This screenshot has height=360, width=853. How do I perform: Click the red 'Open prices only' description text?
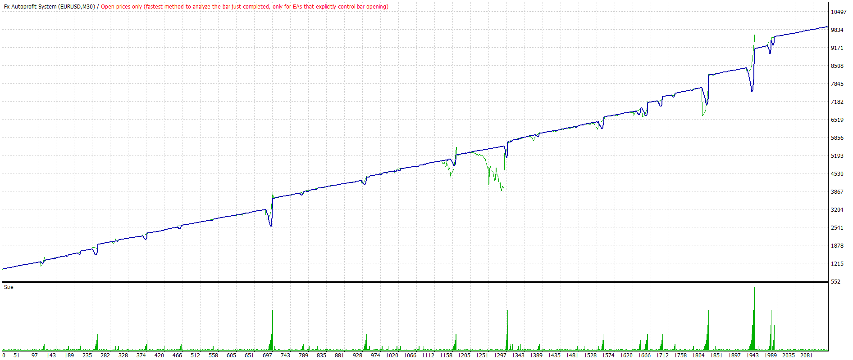click(245, 7)
